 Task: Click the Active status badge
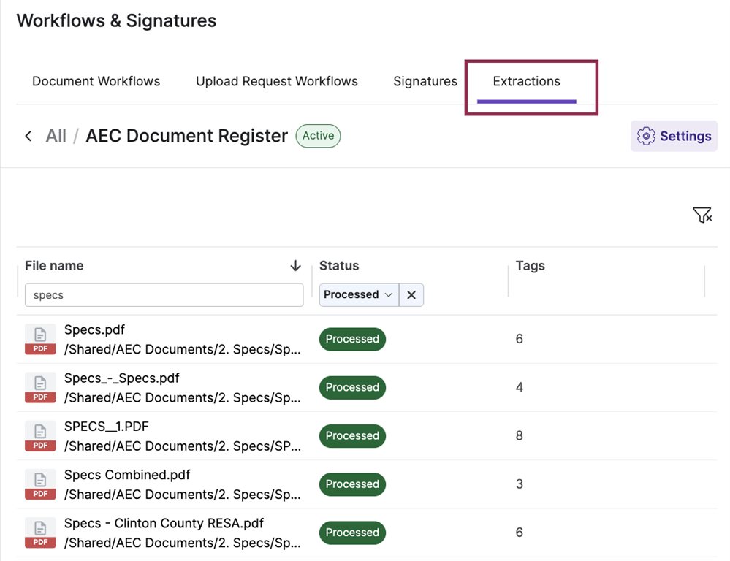318,136
